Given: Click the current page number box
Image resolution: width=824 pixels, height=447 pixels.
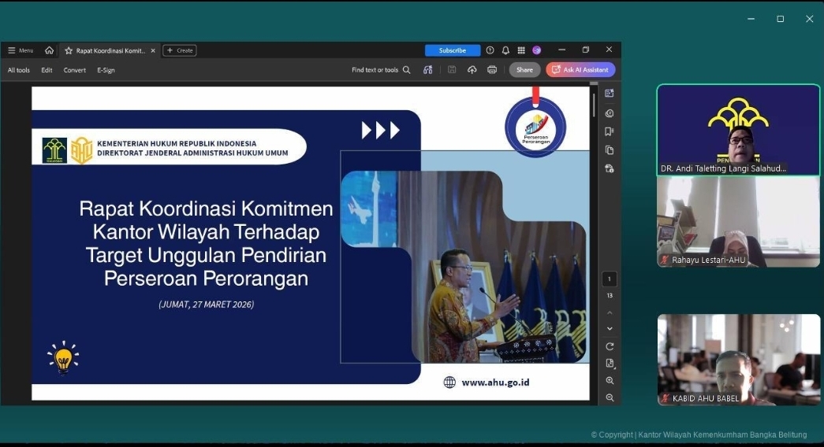Looking at the screenshot, I should 610,279.
